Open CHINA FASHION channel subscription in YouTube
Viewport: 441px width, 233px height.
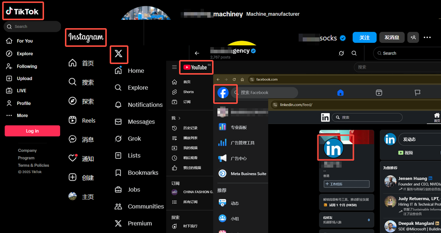pyautogui.click(x=192, y=192)
